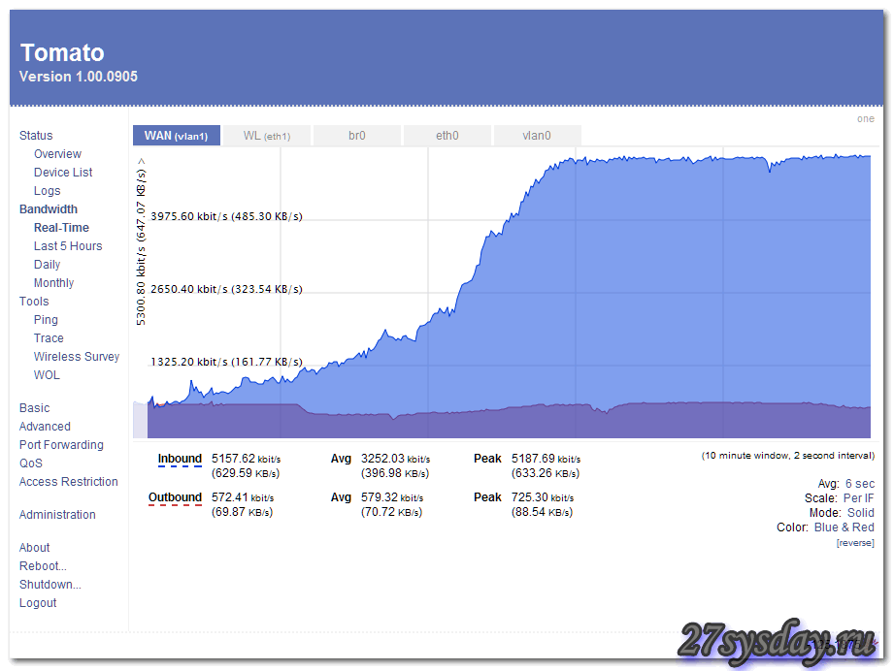This screenshot has width=894, height=671.
Task: Open the Bandwidth section
Action: (x=49, y=209)
